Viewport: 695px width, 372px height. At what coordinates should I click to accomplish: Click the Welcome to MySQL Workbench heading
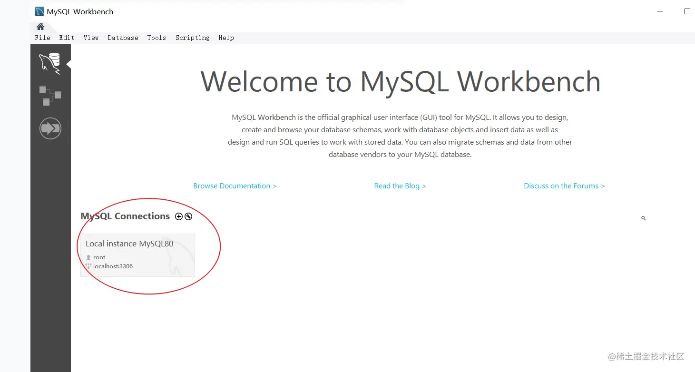click(x=401, y=82)
